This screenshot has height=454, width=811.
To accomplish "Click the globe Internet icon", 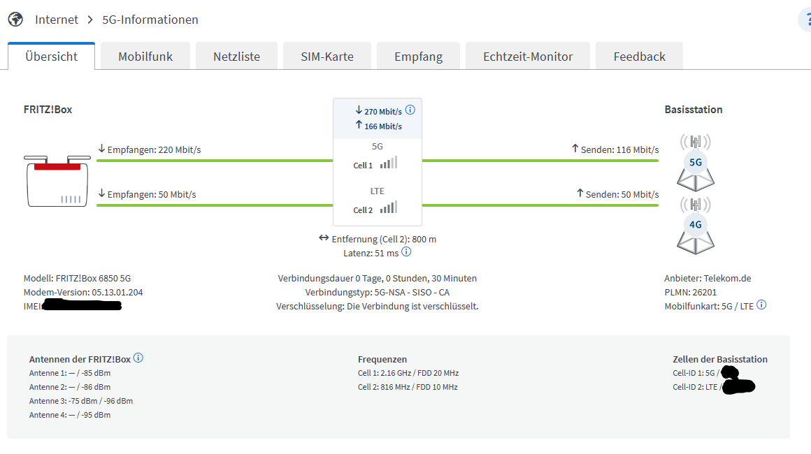I will [15, 20].
